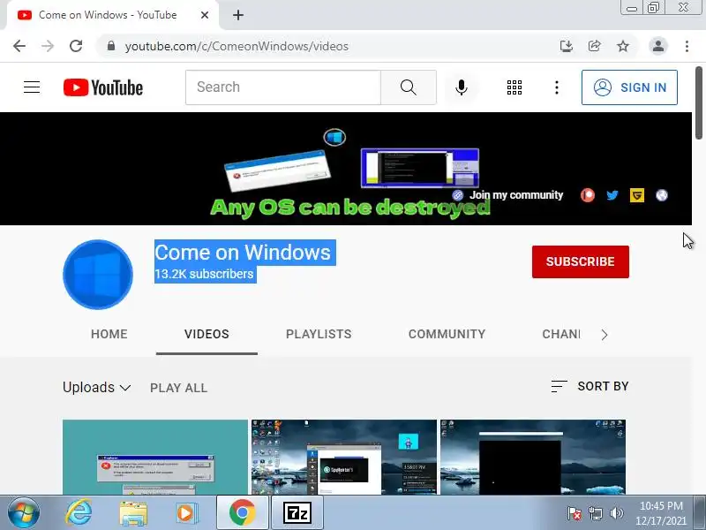The height and width of the screenshot is (530, 706).
Task: Activate voice search microphone
Action: pos(461,87)
